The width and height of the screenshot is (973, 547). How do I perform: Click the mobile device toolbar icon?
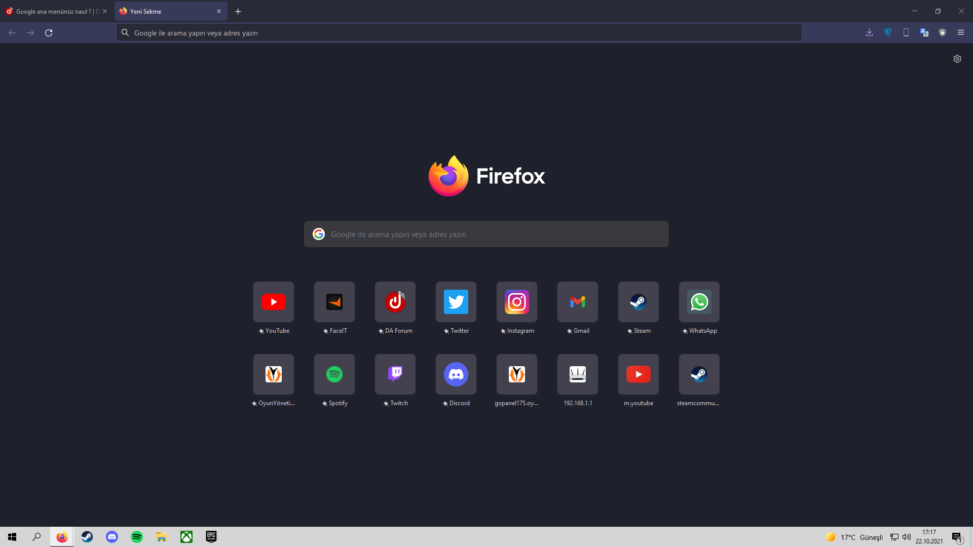906,32
